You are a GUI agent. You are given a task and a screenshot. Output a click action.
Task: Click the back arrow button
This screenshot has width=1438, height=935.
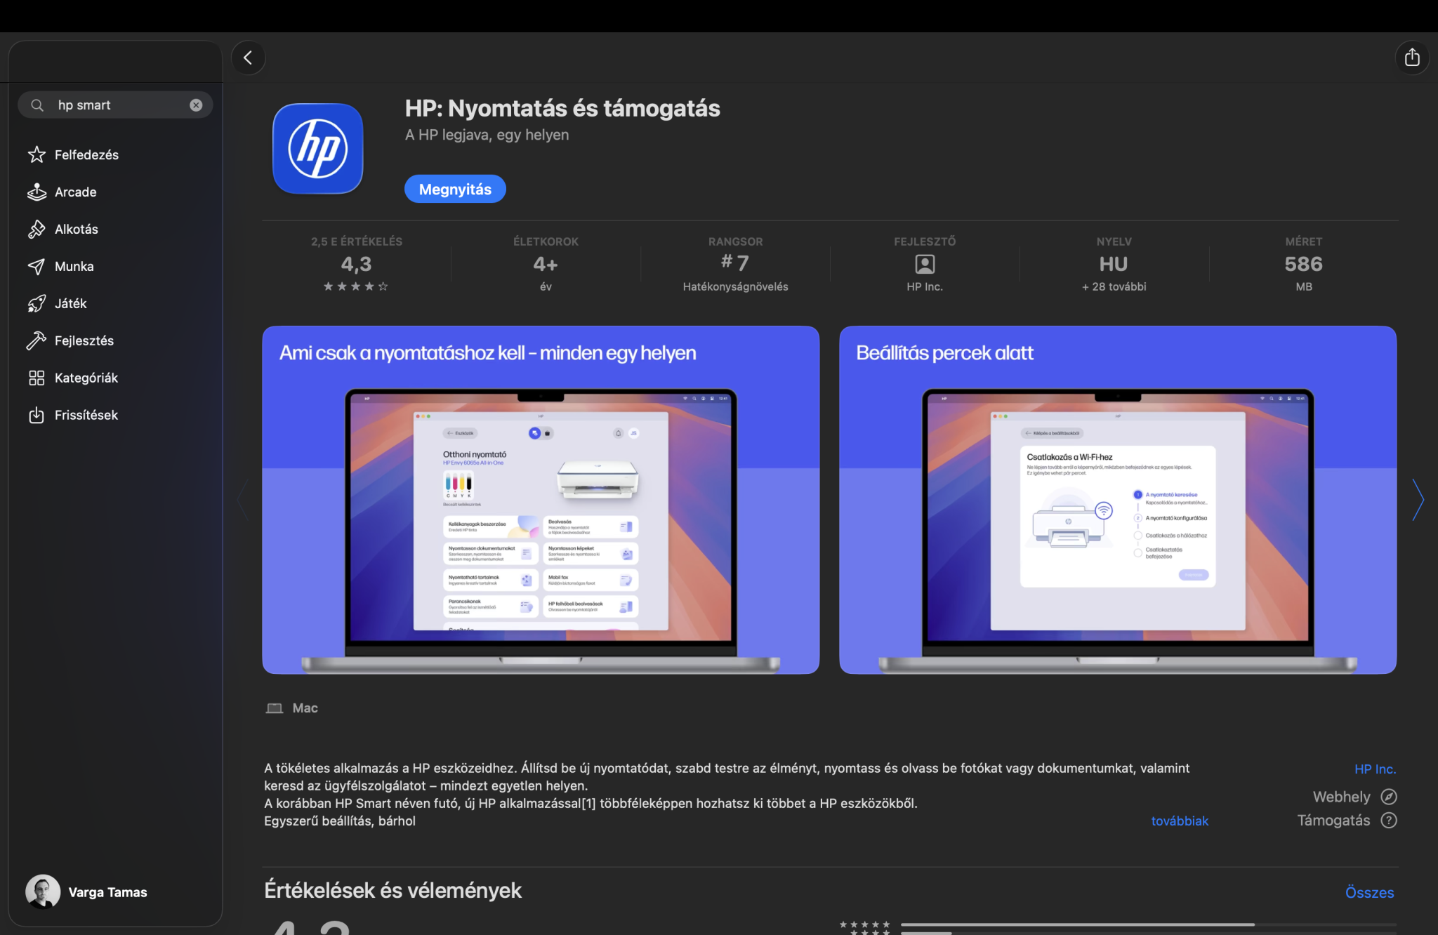(248, 58)
